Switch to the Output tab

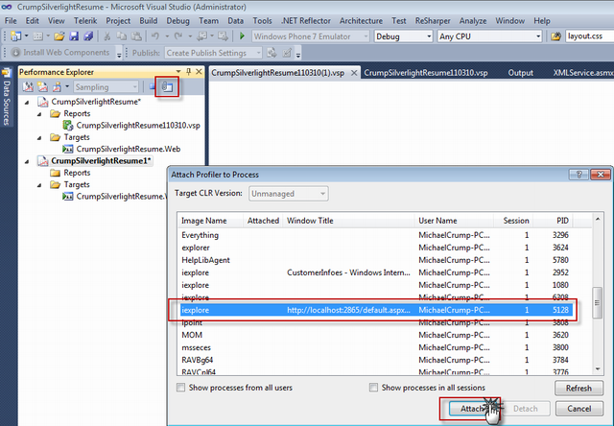point(520,72)
